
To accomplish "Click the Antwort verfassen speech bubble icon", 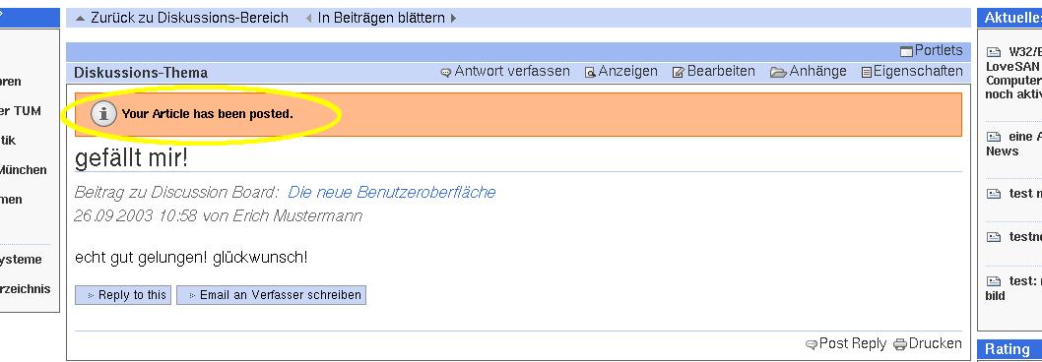I will pyautogui.click(x=446, y=73).
